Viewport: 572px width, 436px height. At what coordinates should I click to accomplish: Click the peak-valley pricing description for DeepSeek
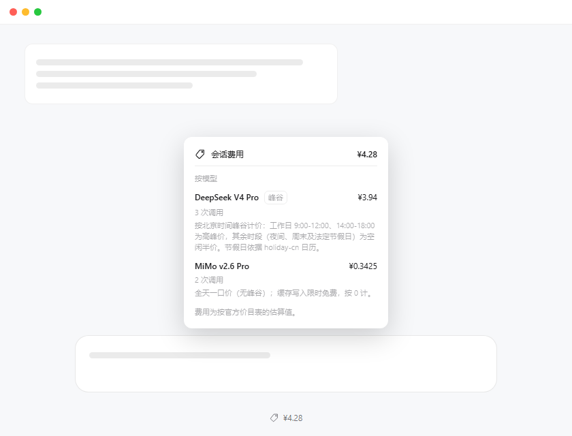[285, 236]
